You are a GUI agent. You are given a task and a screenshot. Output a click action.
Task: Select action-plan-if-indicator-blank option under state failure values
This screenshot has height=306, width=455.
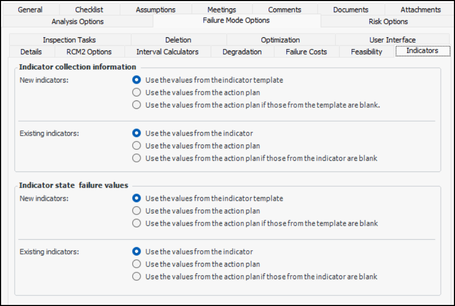coord(137,277)
